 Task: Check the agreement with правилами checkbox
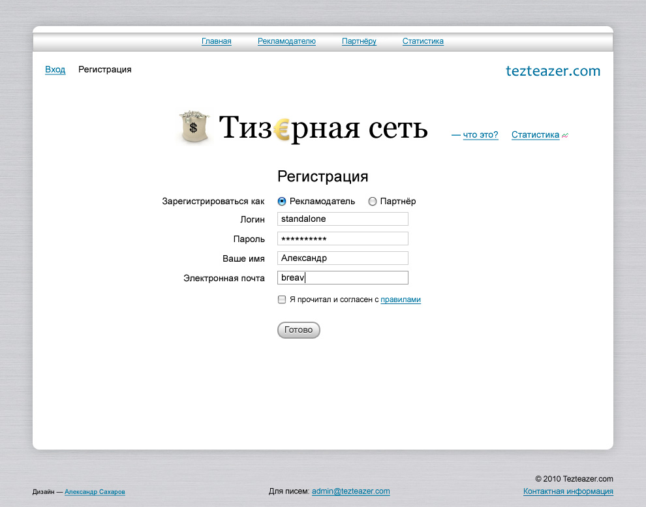tap(281, 300)
